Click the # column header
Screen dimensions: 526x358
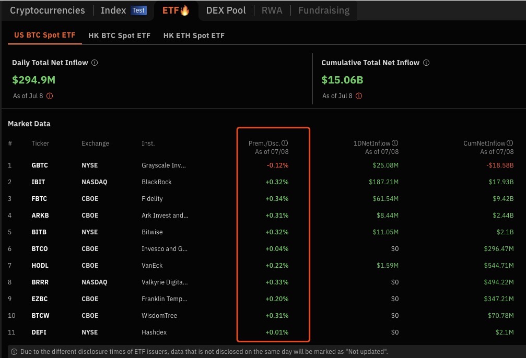pyautogui.click(x=10, y=144)
